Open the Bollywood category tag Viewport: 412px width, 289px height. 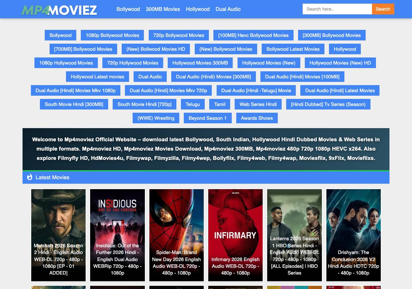(61, 35)
